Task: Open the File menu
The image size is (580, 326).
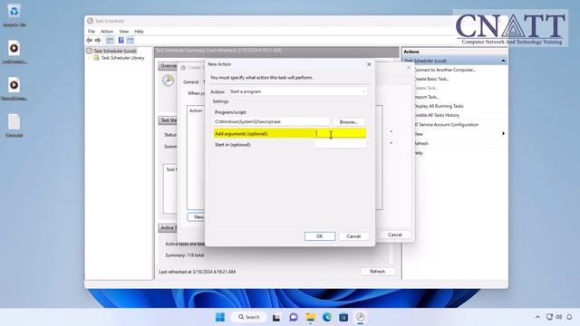Action: tap(92, 32)
